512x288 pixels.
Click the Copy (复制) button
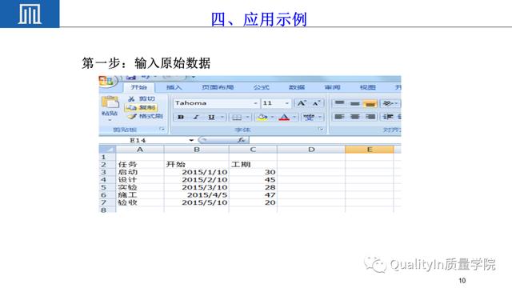pos(142,107)
